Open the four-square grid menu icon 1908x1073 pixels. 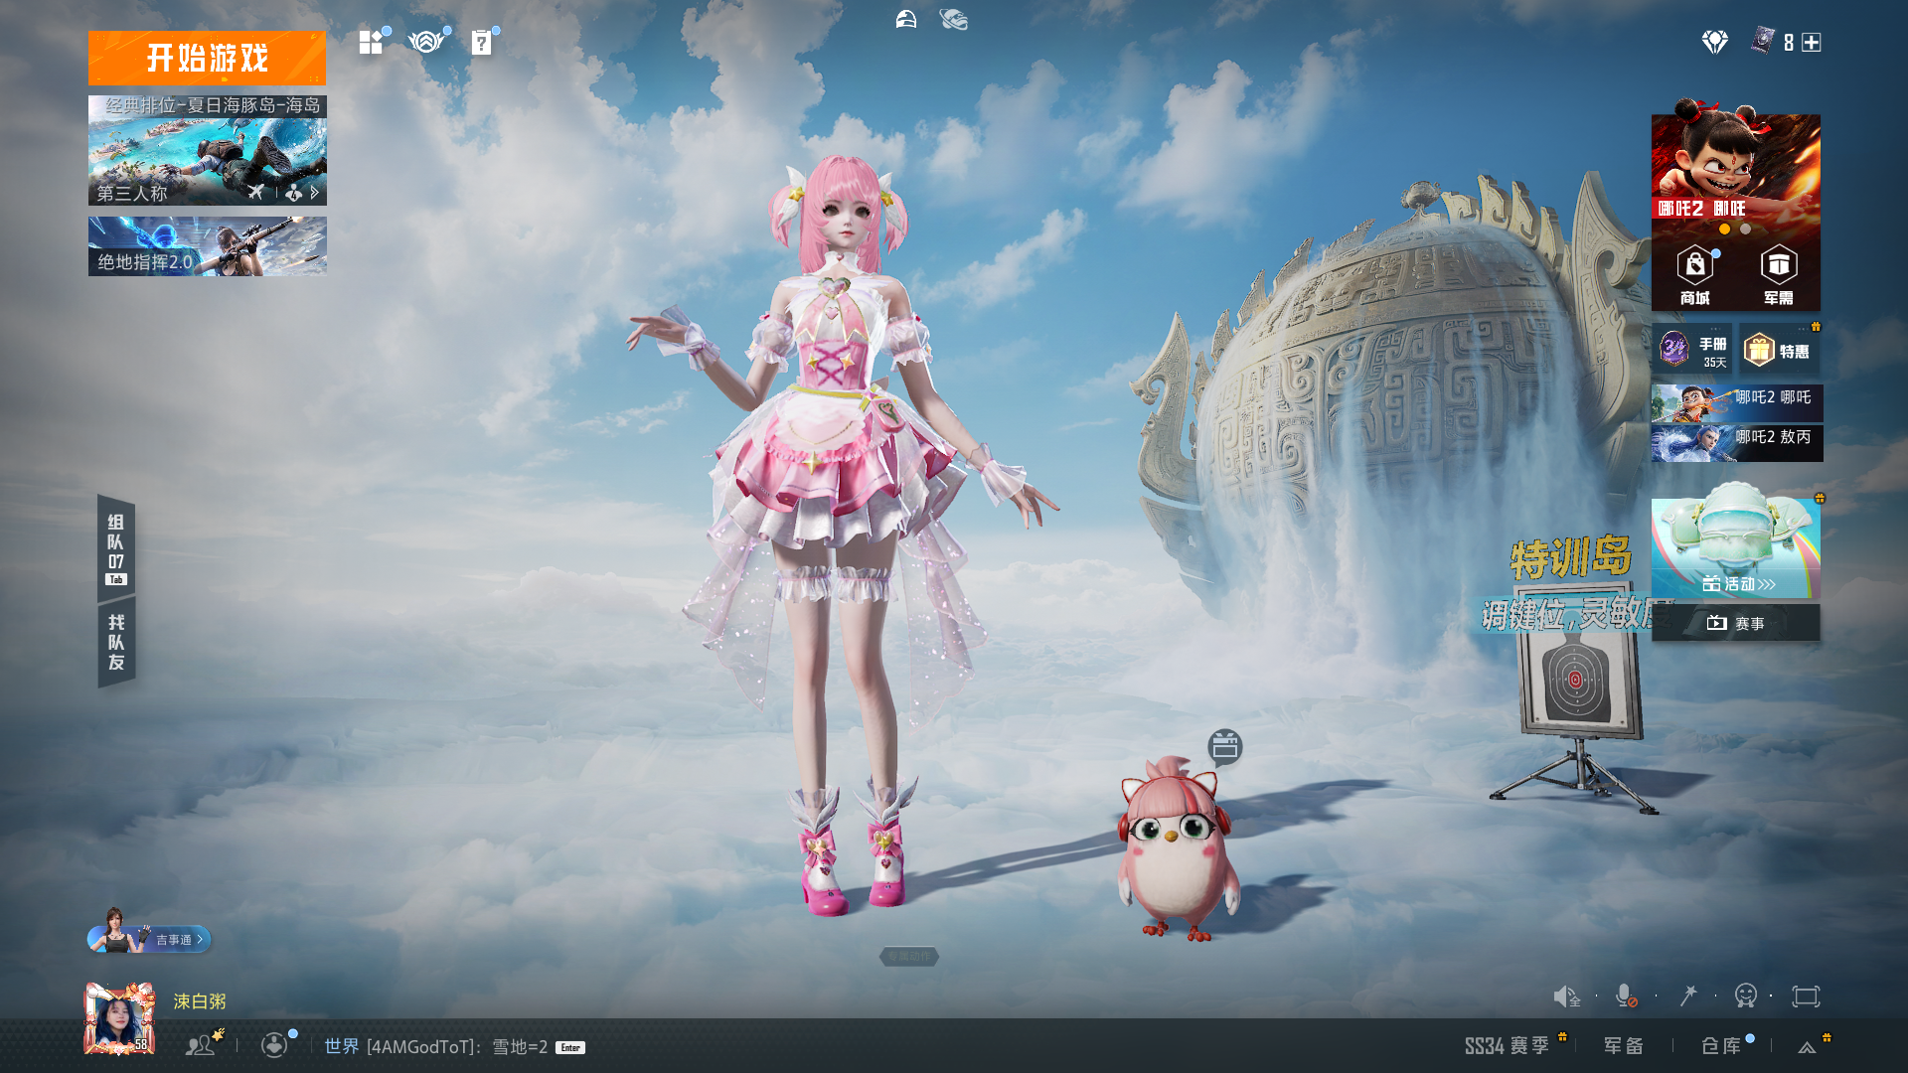tap(371, 42)
